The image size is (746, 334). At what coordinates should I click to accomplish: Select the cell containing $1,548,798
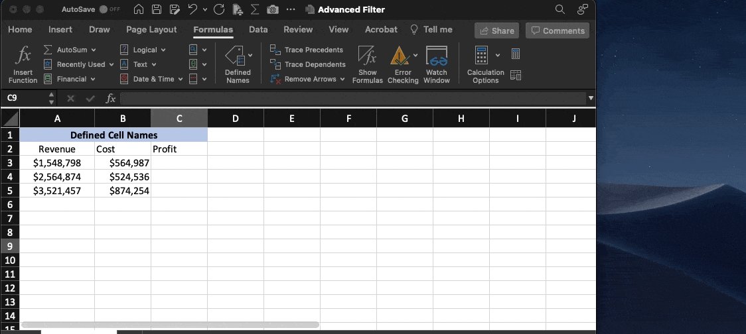(57, 163)
